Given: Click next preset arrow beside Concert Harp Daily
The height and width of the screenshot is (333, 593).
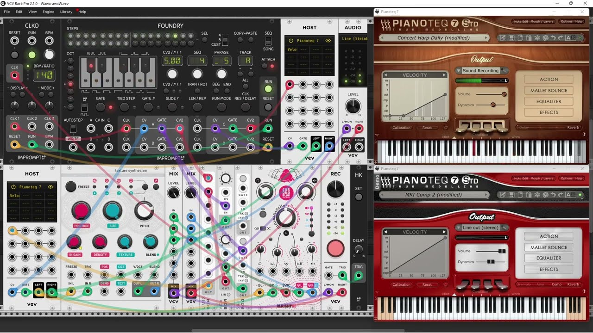Looking at the screenshot, I should (486, 38).
